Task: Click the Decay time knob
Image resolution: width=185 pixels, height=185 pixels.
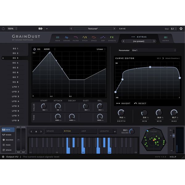Action: tap(72, 117)
